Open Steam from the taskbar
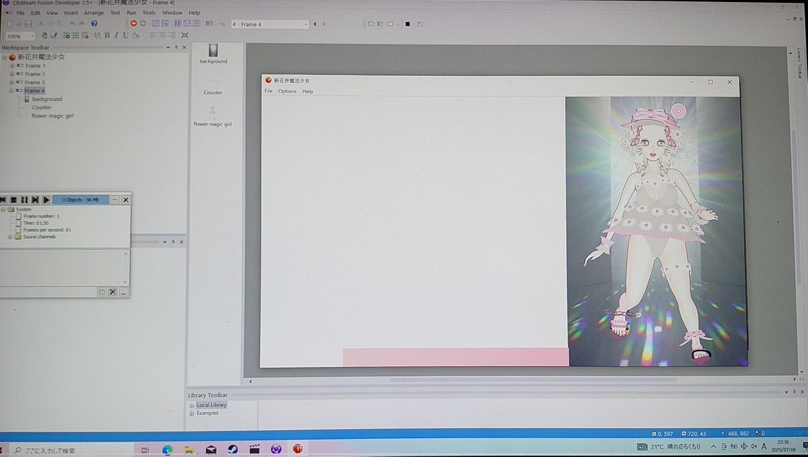 pos(232,449)
